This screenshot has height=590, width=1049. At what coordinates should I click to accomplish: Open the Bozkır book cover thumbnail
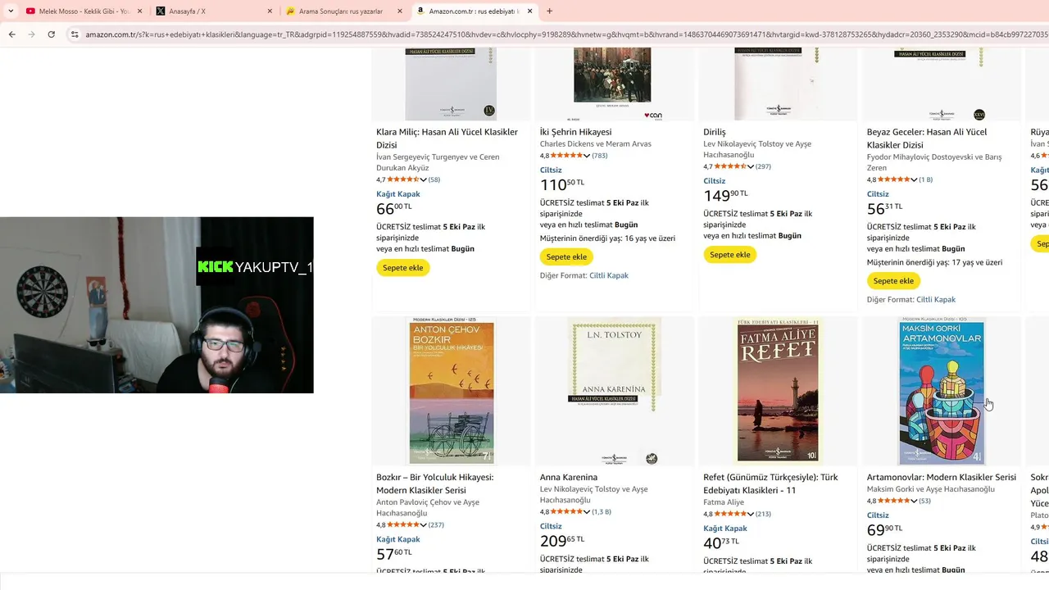pos(451,392)
